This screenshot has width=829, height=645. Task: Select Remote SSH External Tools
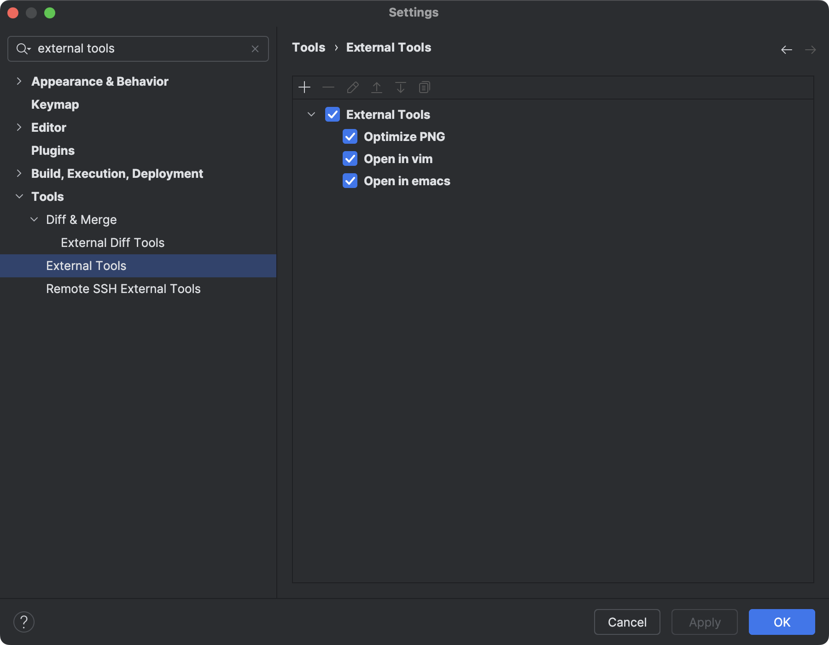pyautogui.click(x=123, y=289)
